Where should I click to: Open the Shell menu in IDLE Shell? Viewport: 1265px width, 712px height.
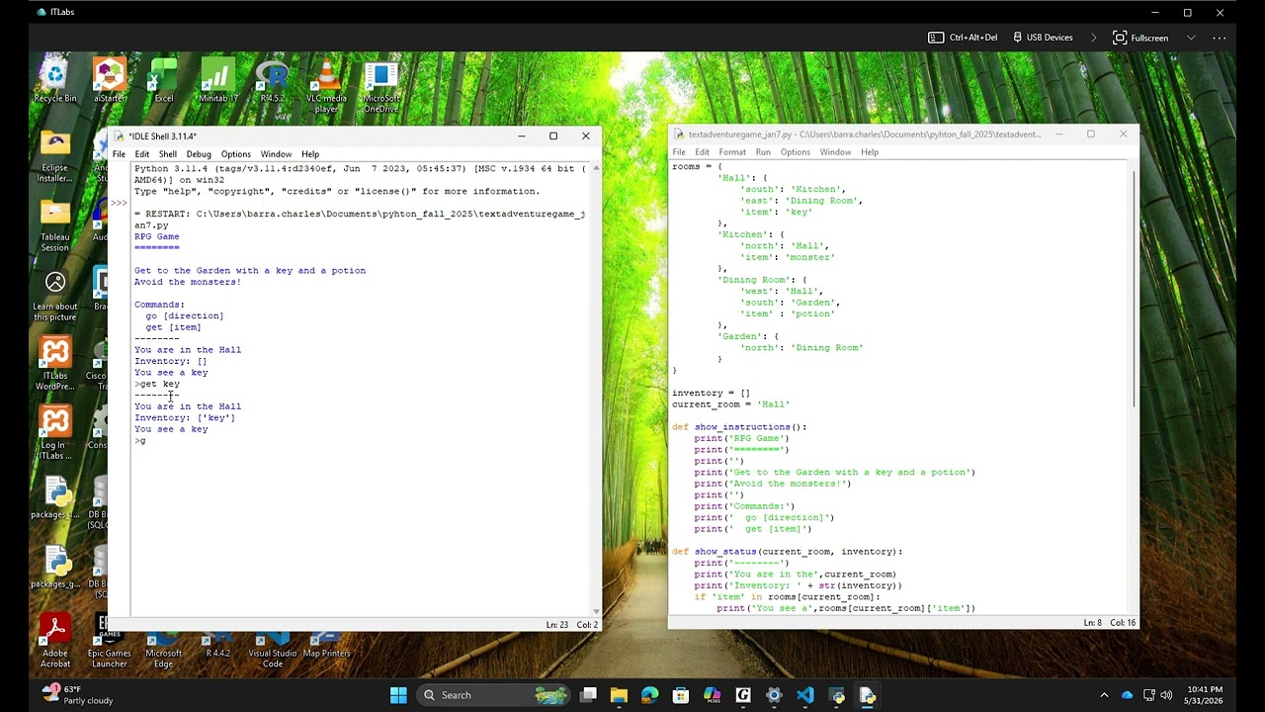168,154
